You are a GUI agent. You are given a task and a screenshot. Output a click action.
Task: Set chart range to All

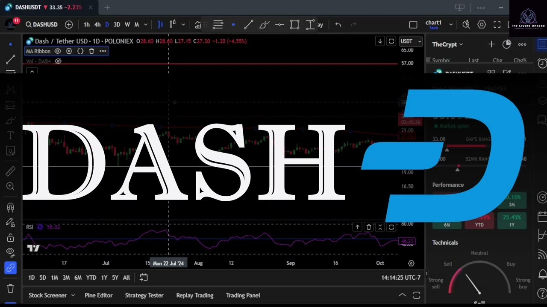pos(126,278)
